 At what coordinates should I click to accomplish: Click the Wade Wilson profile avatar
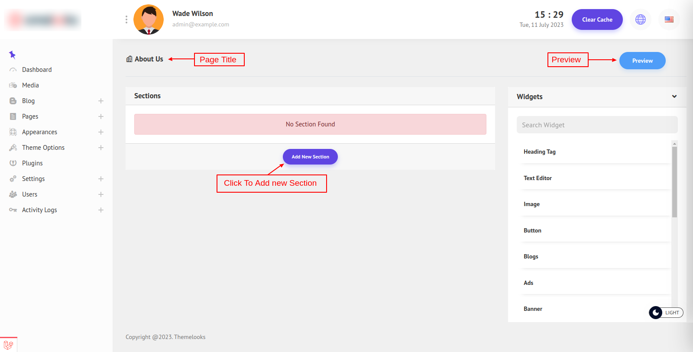click(x=149, y=19)
